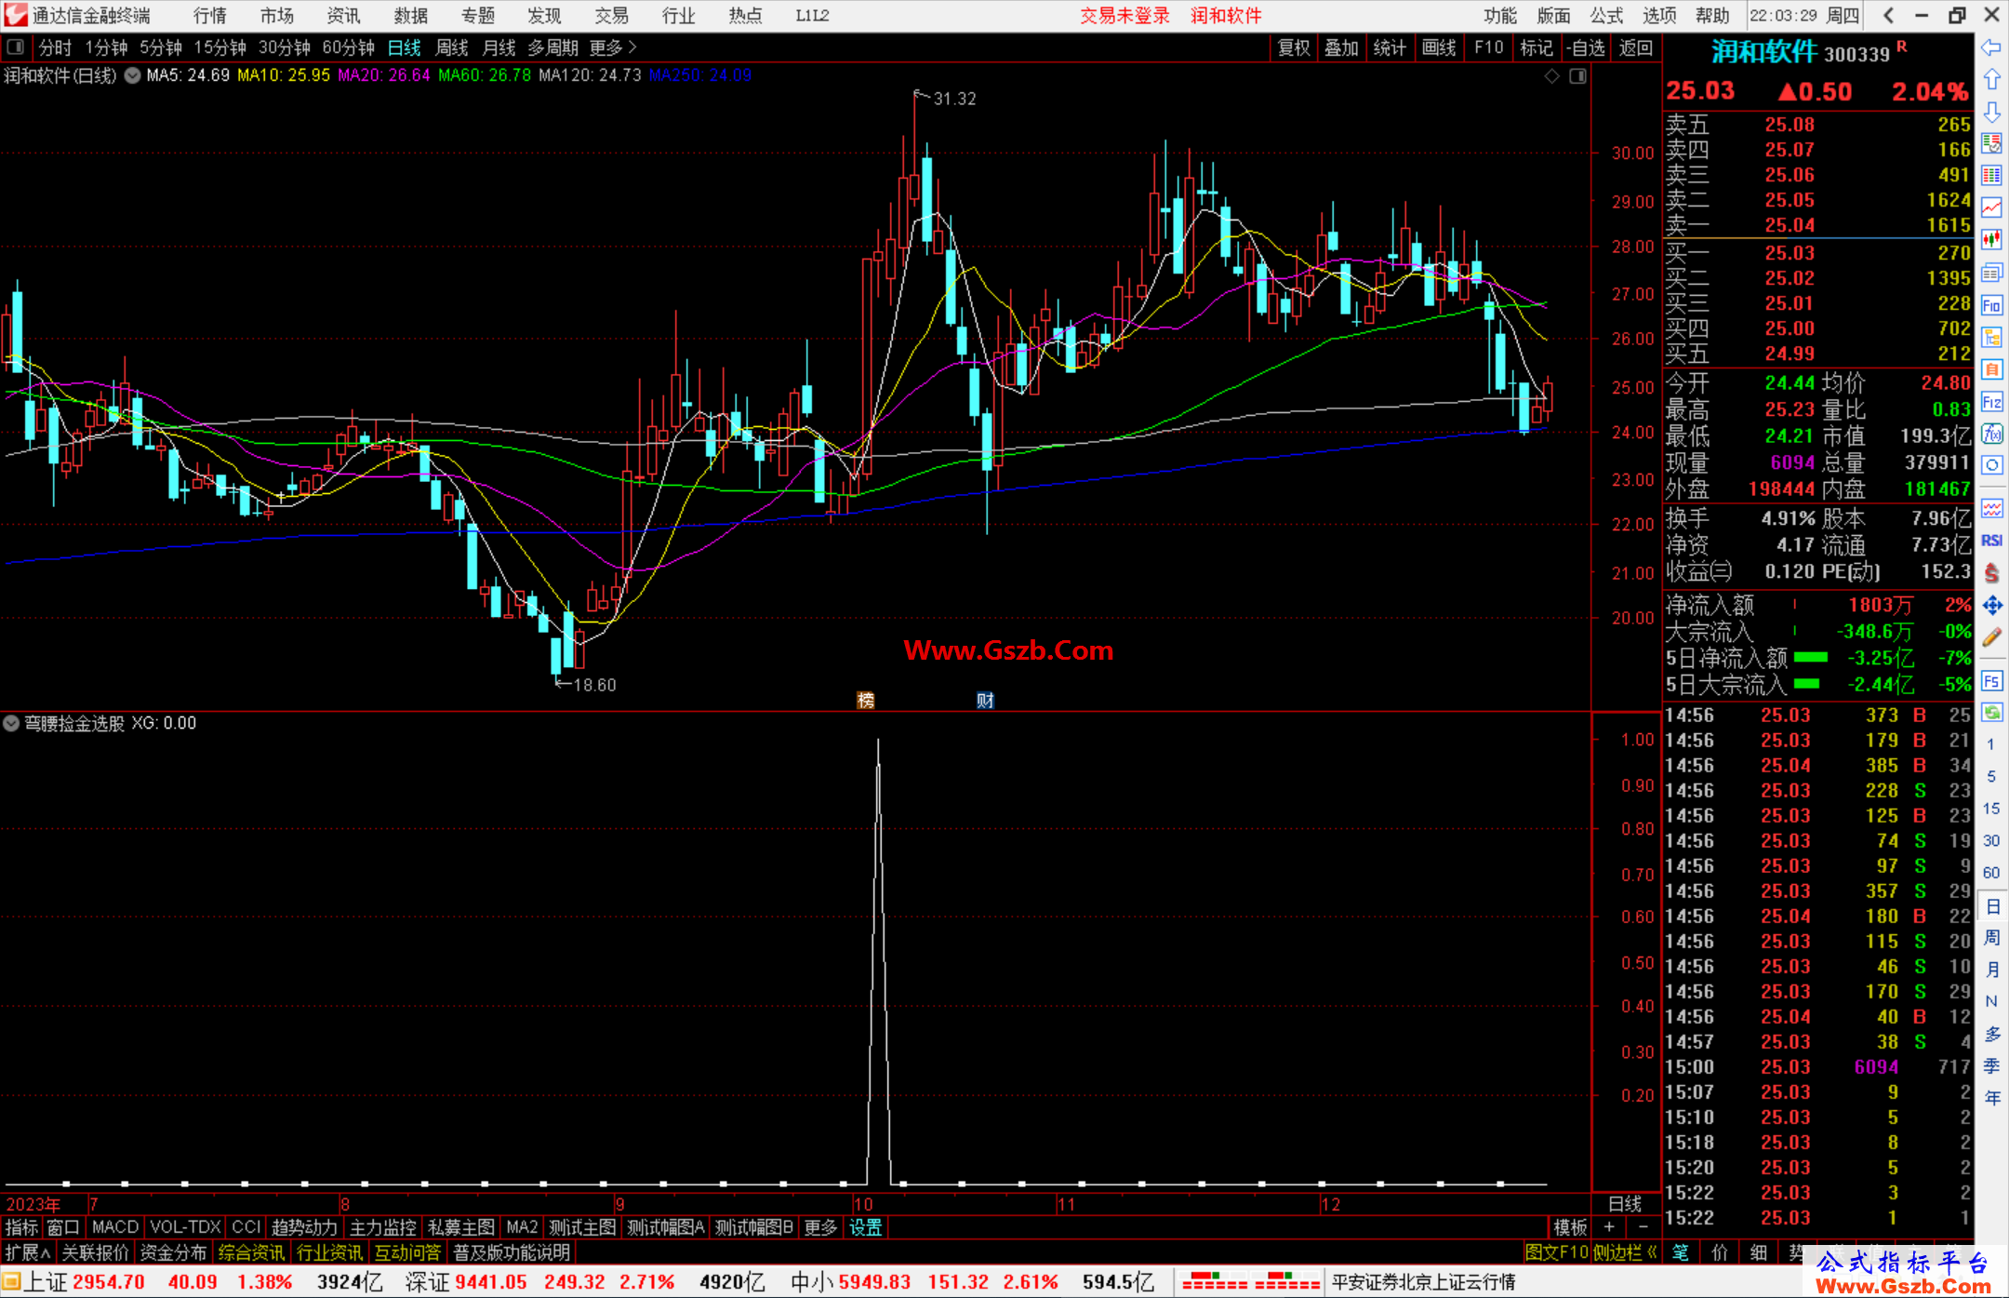This screenshot has width=2009, height=1298.
Task: Click the down arrow icon in right sidebar
Action: [x=1991, y=112]
